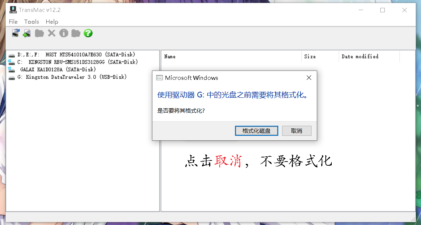Click the gray info properties icon

pos(64,33)
